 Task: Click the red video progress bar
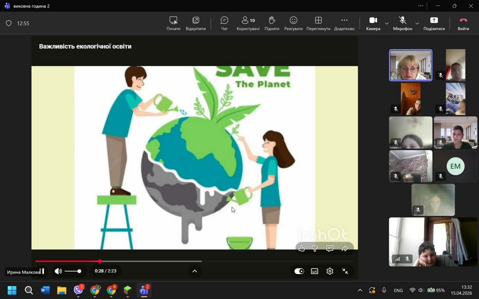67,261
